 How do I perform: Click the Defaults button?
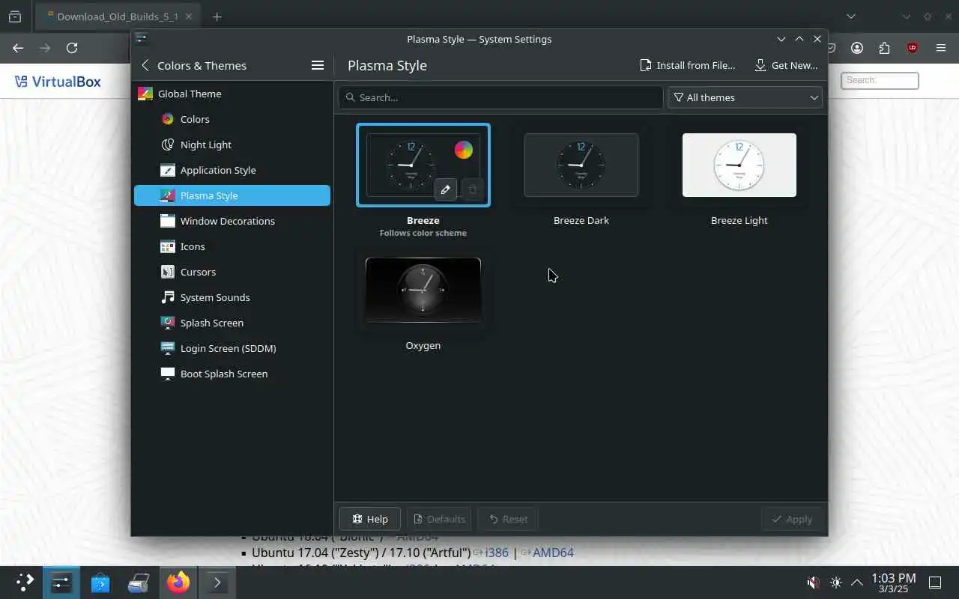(x=439, y=519)
